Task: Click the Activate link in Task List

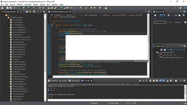Action: pyautogui.click(x=178, y=22)
